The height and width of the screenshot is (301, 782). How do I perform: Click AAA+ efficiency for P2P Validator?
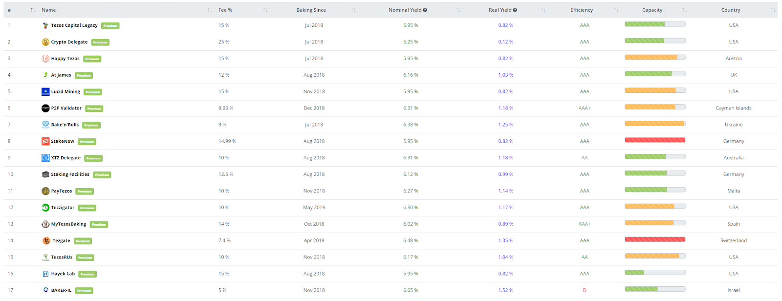pyautogui.click(x=585, y=108)
